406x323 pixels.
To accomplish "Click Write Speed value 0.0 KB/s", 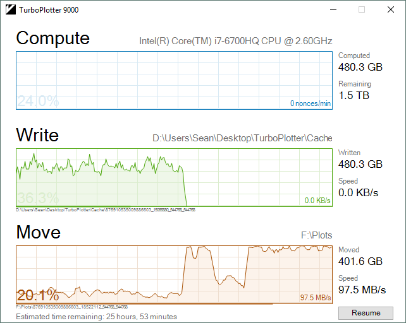I will click(x=359, y=193).
